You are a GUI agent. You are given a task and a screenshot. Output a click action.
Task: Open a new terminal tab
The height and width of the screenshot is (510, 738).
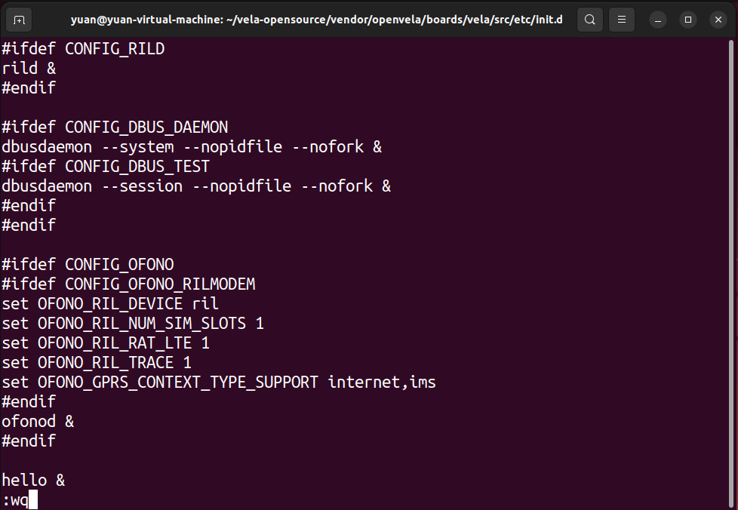coord(20,20)
